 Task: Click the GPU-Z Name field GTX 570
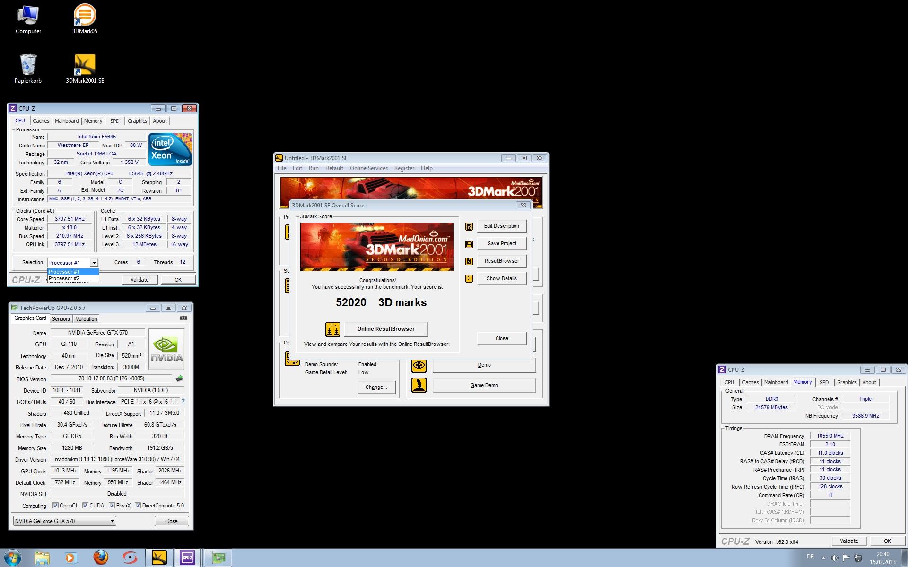click(97, 333)
